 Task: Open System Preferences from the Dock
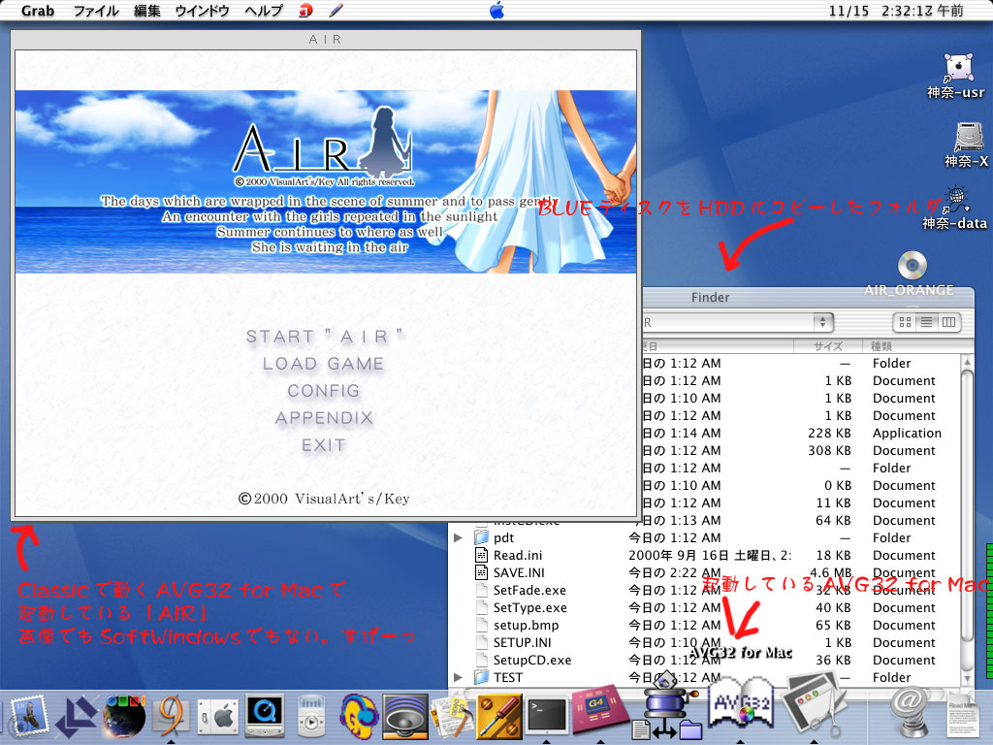(218, 718)
